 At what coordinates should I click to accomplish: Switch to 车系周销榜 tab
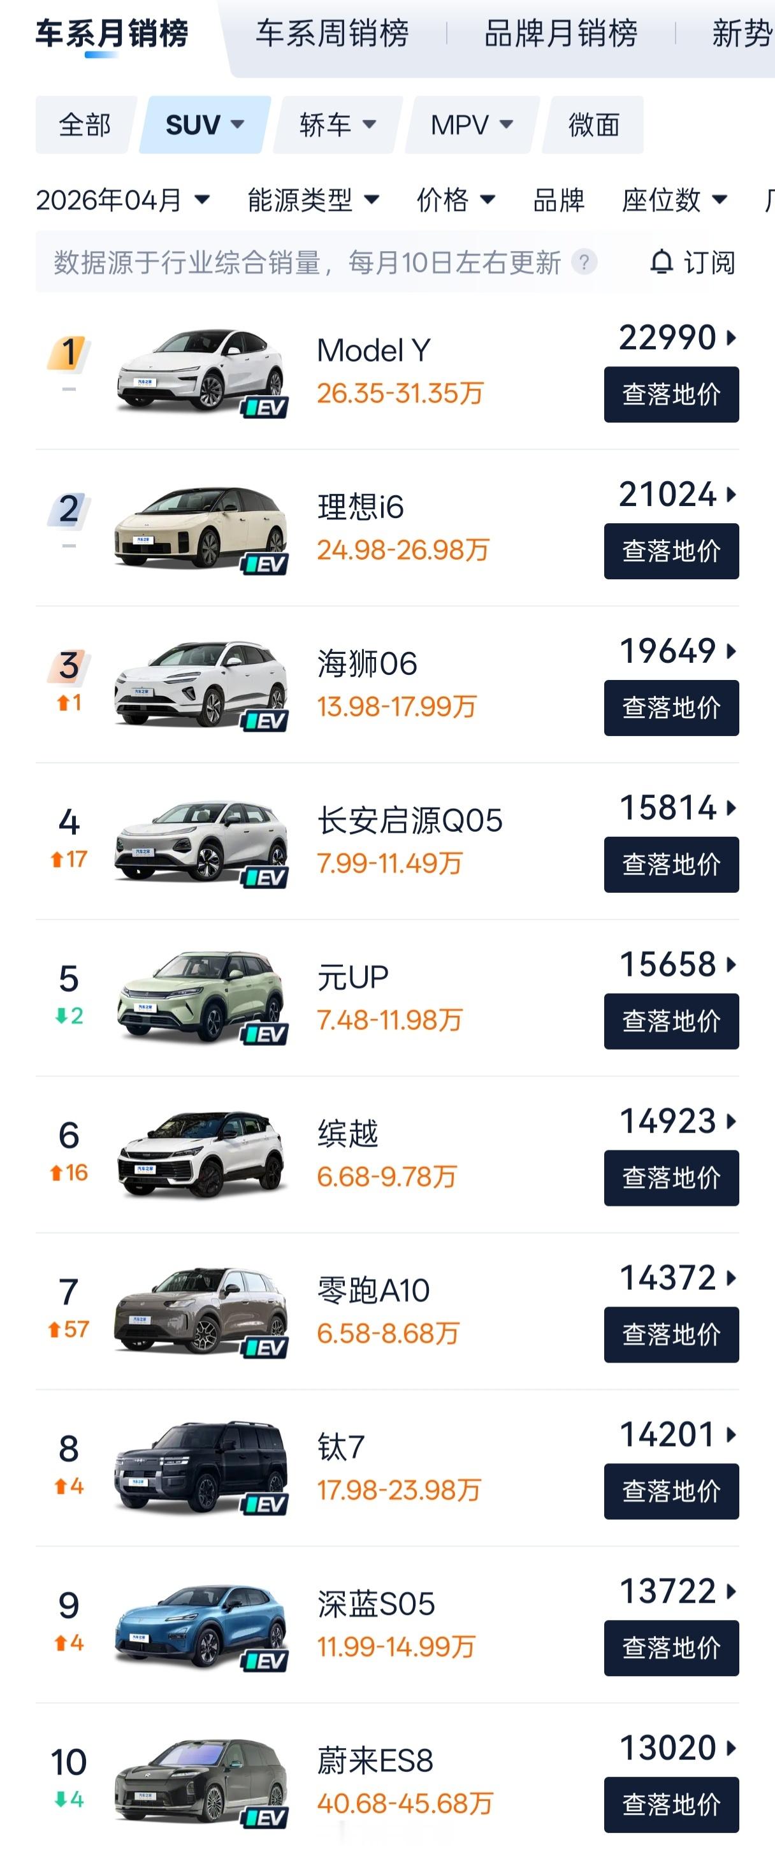coord(333,33)
